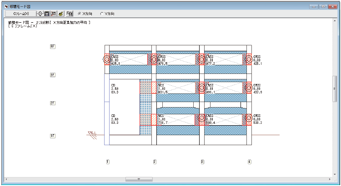Click the value 598.4 in the diagram

pos(211,122)
